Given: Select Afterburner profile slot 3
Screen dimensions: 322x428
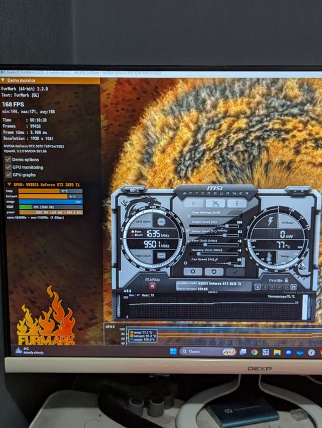Looking at the screenshot, I should tap(271, 287).
